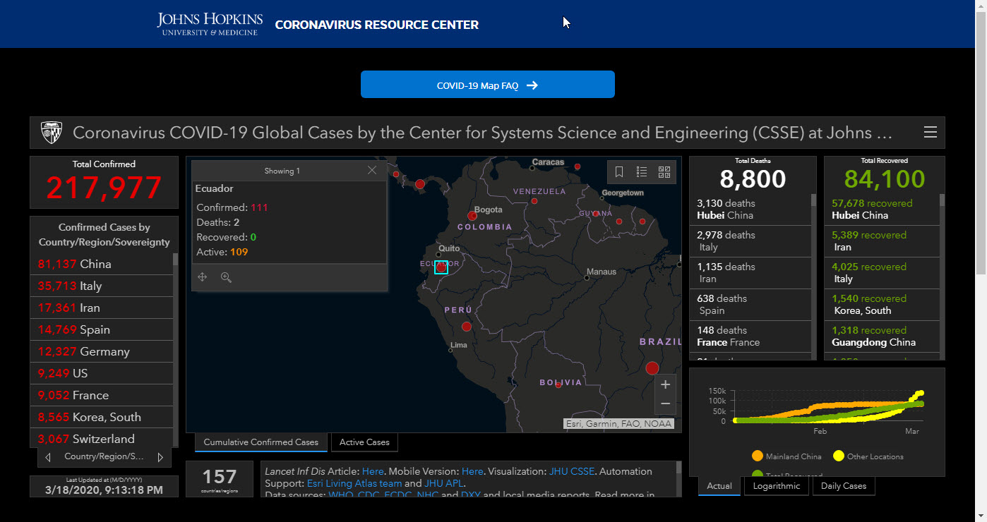Viewport: 987px width, 522px height.
Task: Open the JHU CSSE link
Action: 572,471
